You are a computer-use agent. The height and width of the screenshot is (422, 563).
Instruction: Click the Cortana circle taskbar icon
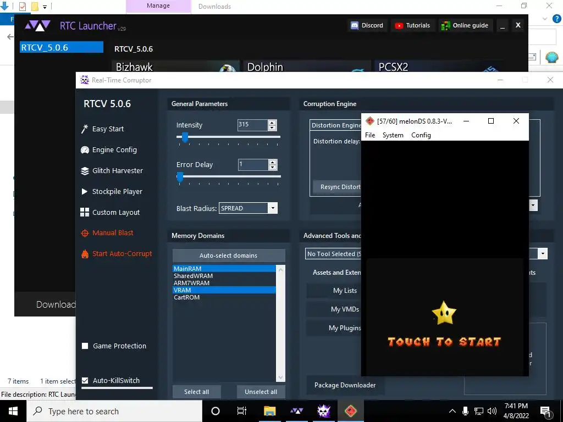[x=216, y=411]
